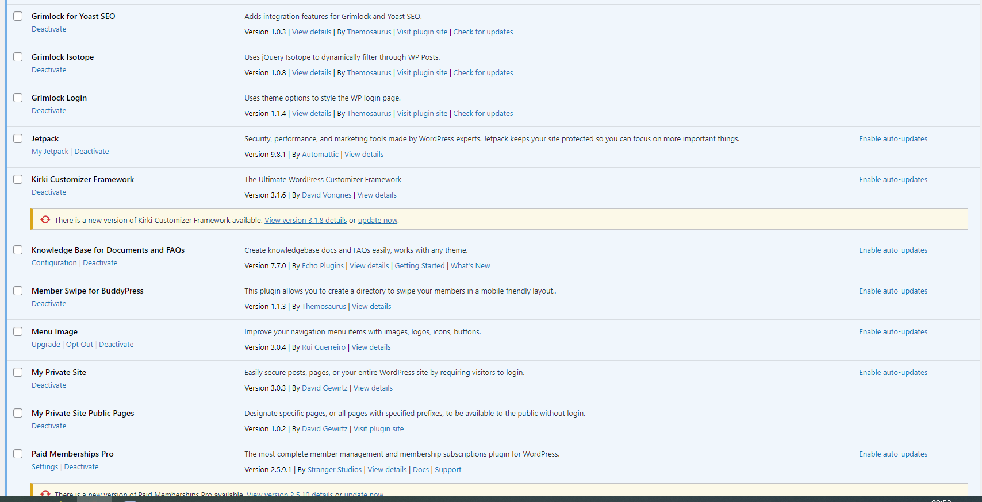Open Automattic author link
Screen dimensions: 982x502
pos(320,155)
